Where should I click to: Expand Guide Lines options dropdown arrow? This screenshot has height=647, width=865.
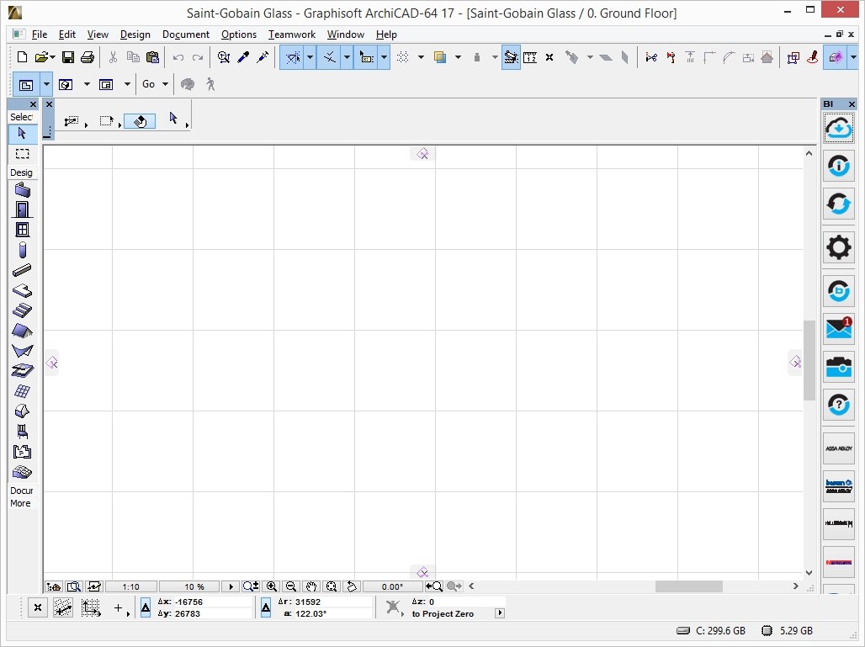310,57
